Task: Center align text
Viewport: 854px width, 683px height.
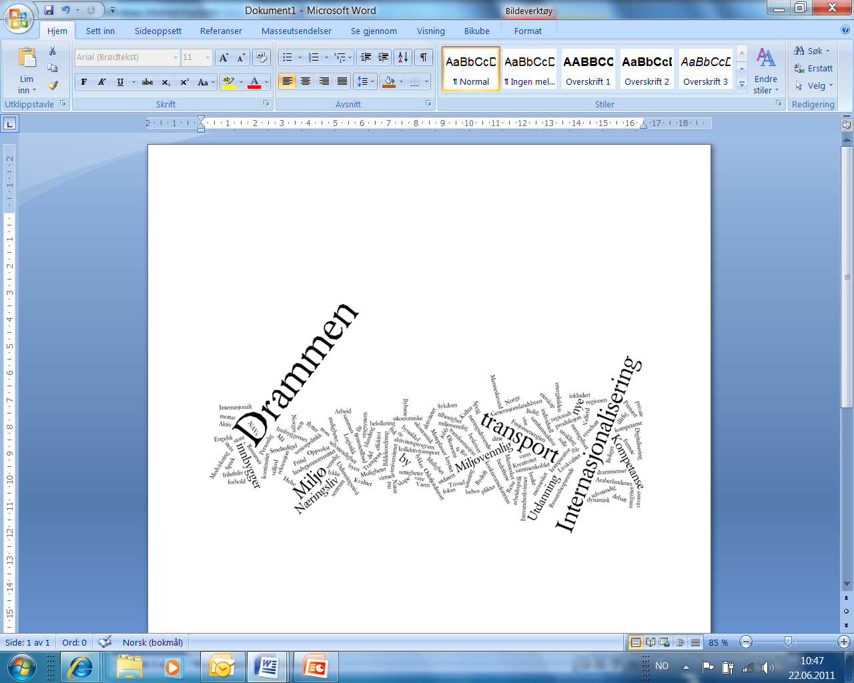Action: (306, 81)
